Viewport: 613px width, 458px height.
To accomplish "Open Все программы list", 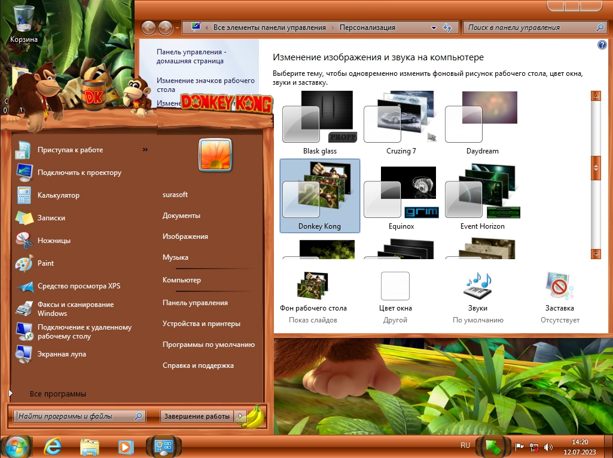I will 57,394.
